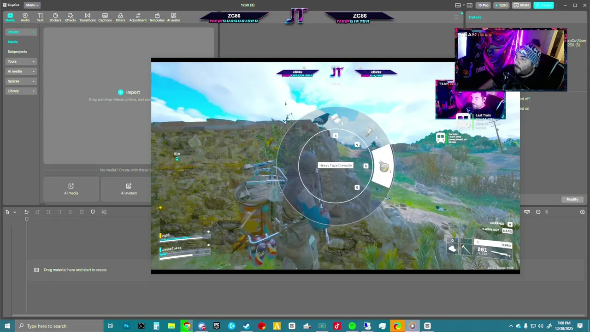The height and width of the screenshot is (332, 590).
Task: Click the Export button
Action: (544, 5)
